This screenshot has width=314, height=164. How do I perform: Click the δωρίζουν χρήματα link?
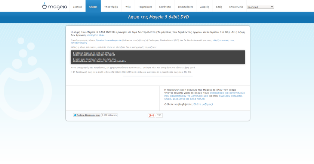coord(230,96)
